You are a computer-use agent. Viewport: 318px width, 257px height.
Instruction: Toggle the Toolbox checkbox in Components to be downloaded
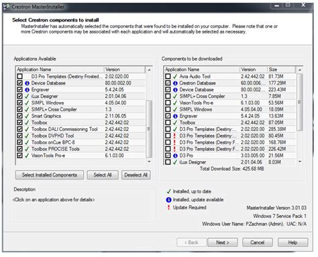pyautogui.click(x=168, y=123)
